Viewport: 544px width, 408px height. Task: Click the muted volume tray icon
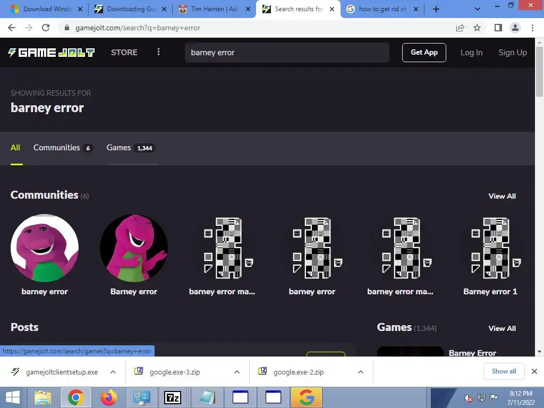(x=469, y=398)
